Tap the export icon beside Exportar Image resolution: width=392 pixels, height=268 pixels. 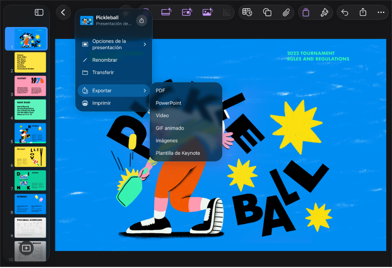(85, 91)
